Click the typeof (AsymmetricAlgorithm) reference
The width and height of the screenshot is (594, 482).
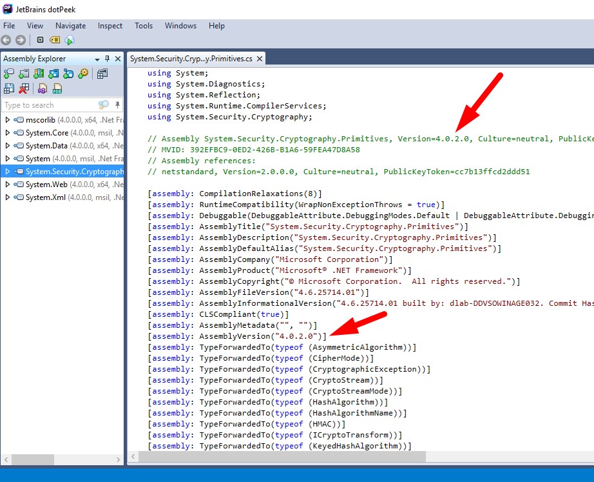343,347
